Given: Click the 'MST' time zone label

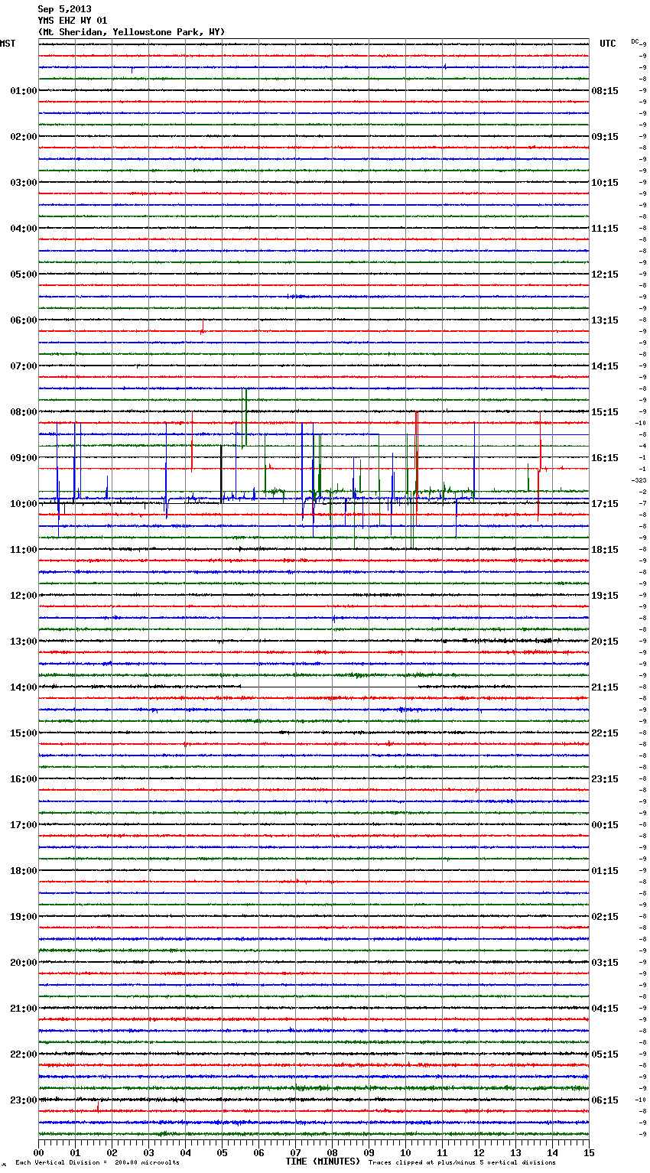Looking at the screenshot, I should coord(8,44).
